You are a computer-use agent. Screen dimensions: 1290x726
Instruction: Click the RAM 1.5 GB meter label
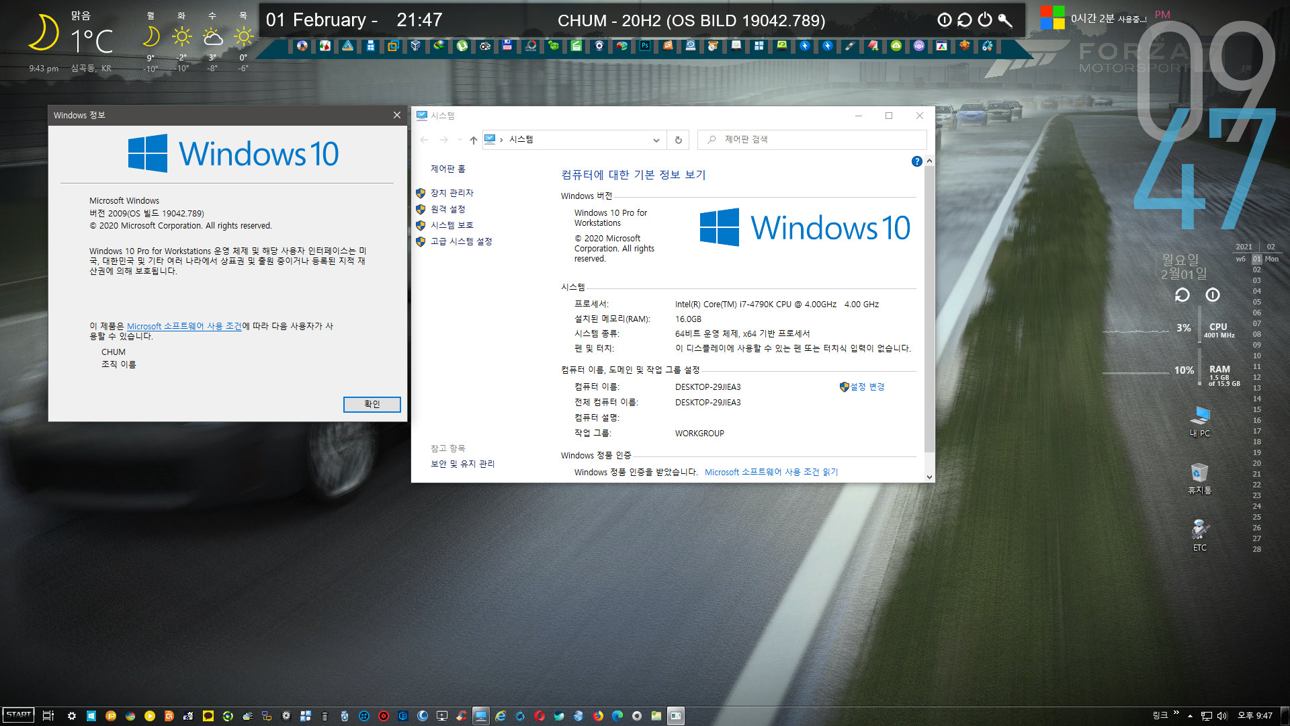coord(1223,375)
